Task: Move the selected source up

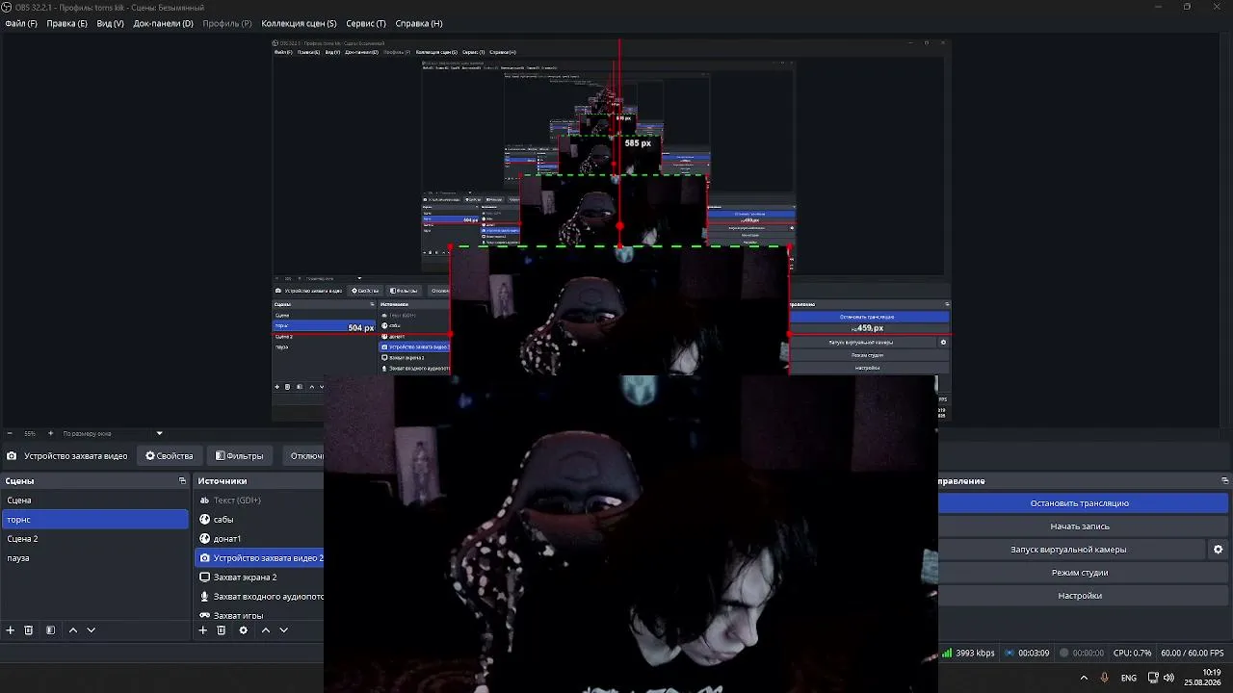Action: click(265, 630)
